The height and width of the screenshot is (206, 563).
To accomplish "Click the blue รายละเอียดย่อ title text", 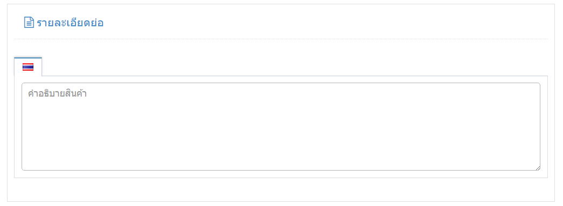I will (70, 23).
